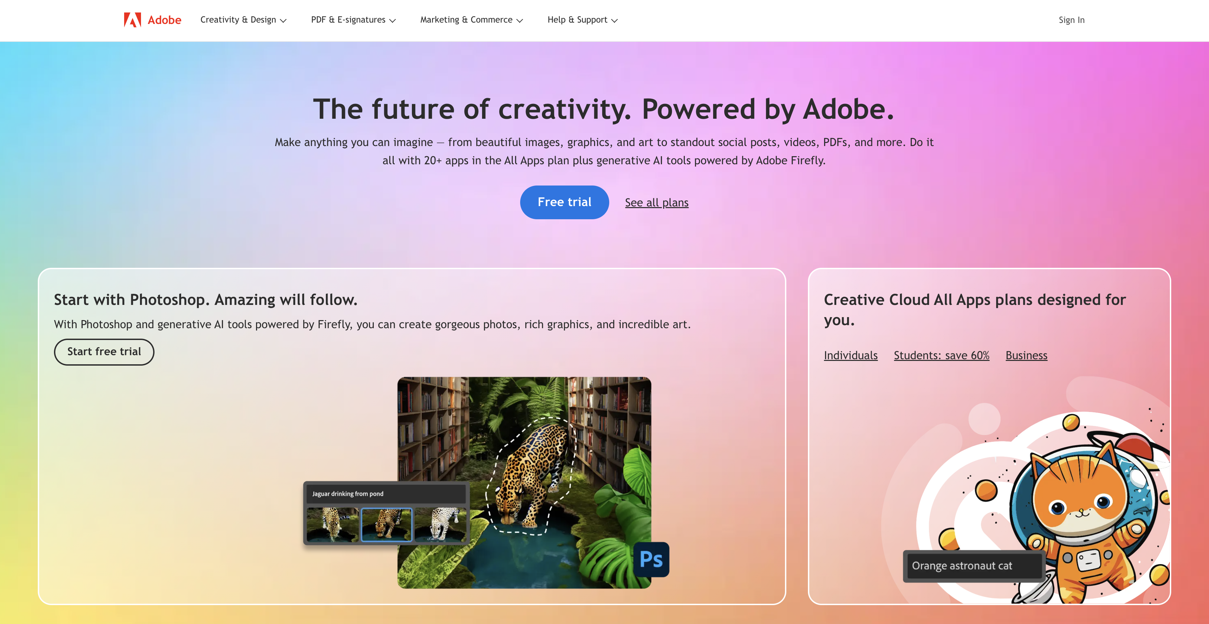Open the Help & Support menu
Image resolution: width=1209 pixels, height=624 pixels.
[582, 20]
